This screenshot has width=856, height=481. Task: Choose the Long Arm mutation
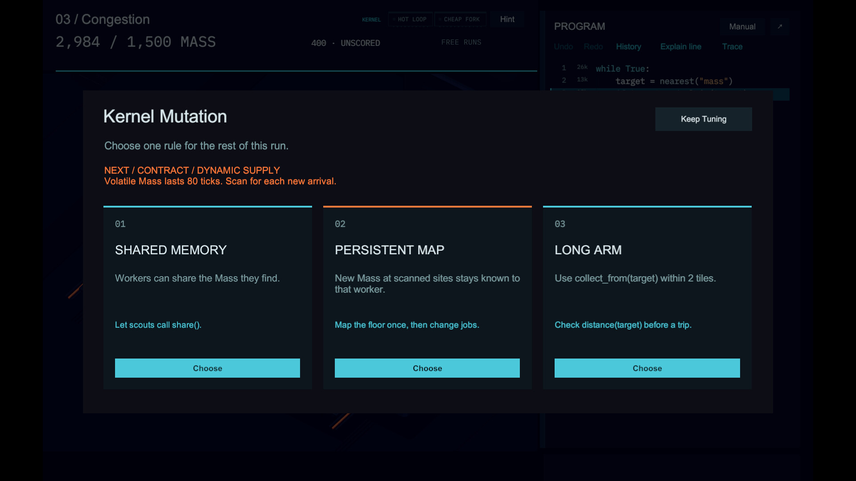coord(647,368)
